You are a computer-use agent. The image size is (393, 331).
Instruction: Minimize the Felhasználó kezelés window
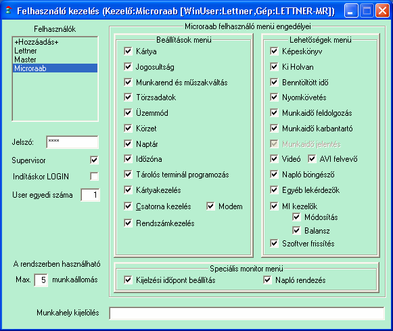[x=351, y=11]
